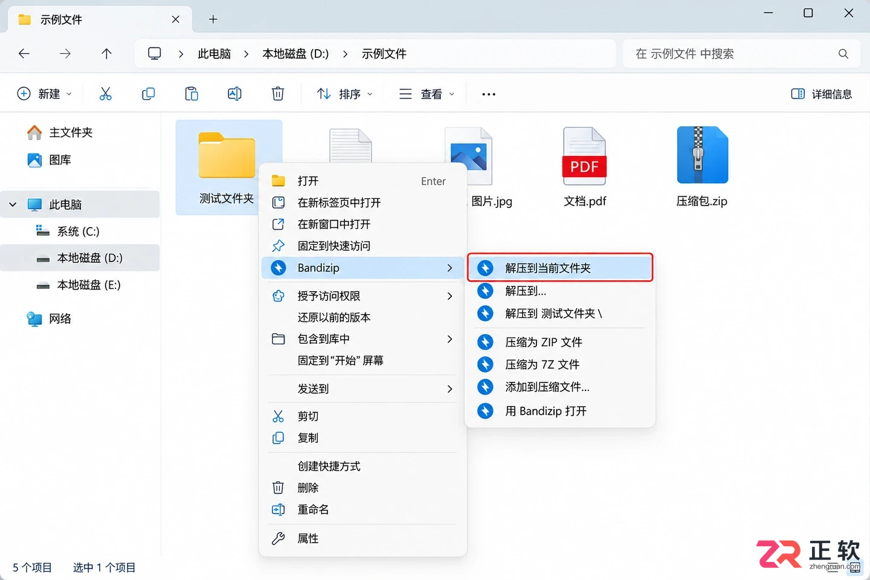870x580 pixels.
Task: Choose 解压到当前文件夹 in Bandizip submenu
Action: 560,268
